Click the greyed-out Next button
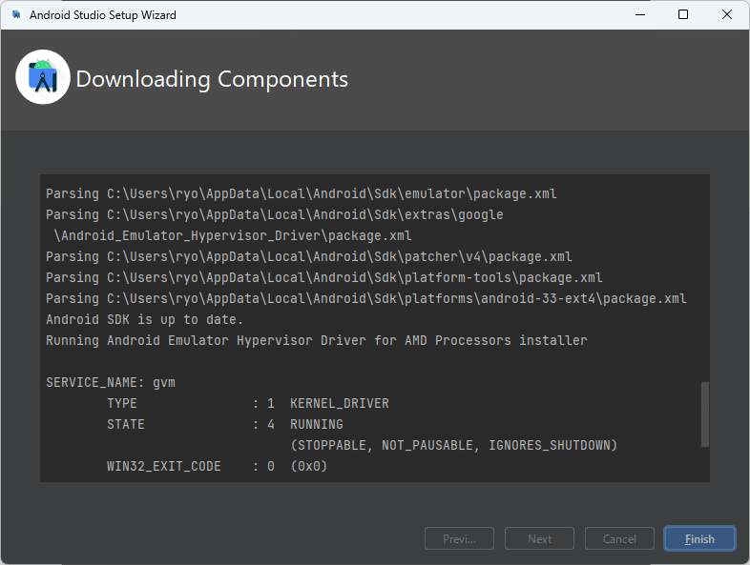This screenshot has height=565, width=750. 539,538
